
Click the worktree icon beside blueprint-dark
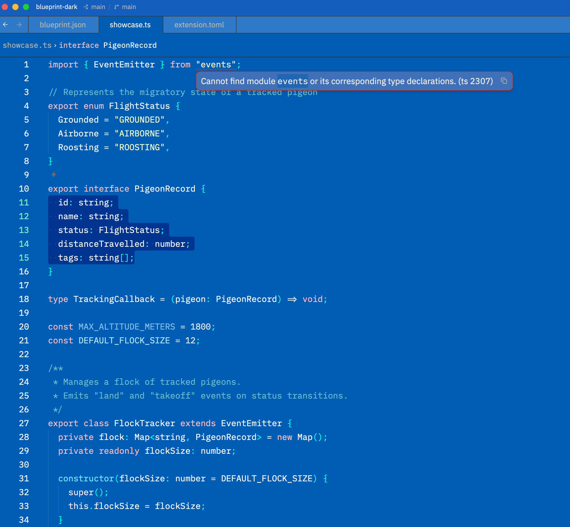pyautogui.click(x=86, y=7)
